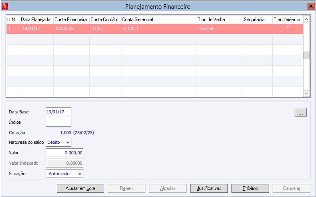Image resolution: width=316 pixels, height=197 pixels.
Task: Click the Conta Financeira column header
Action: [x=71, y=20]
